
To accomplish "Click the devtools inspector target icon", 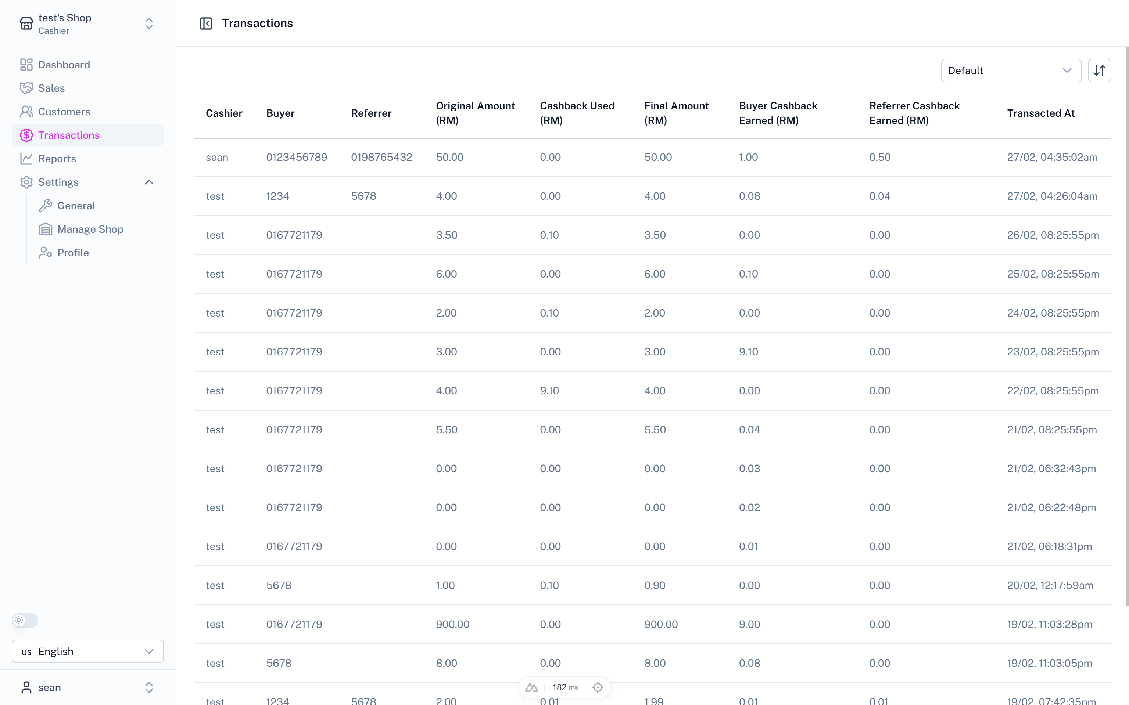I will pos(598,687).
